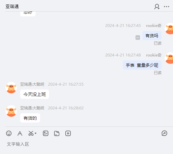The height and width of the screenshot is (154, 173).
Task: Open the more options ellipsis menu
Action: point(166,7)
